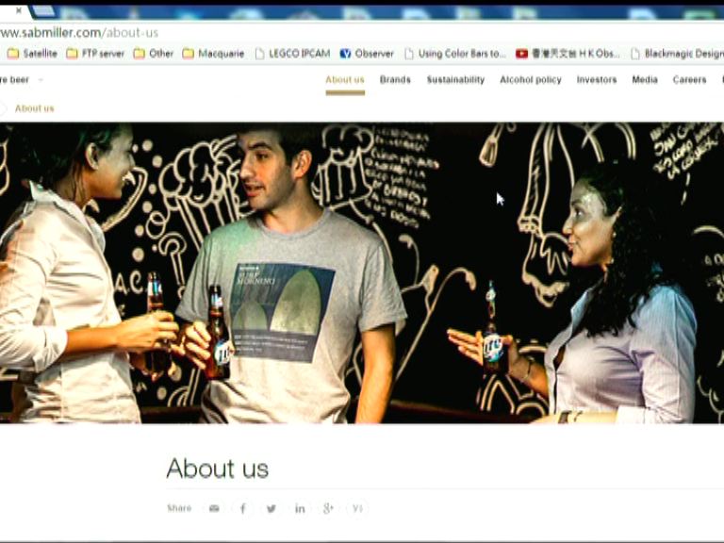Share the page on Google Plus
Viewport: 724px width, 543px height.
[328, 509]
